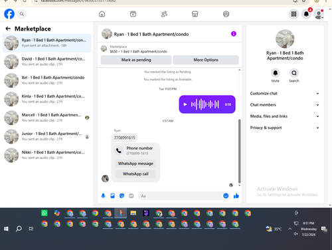The width and height of the screenshot is (332, 250).
Task: Open Junior's apartment conversation
Action: (46, 136)
